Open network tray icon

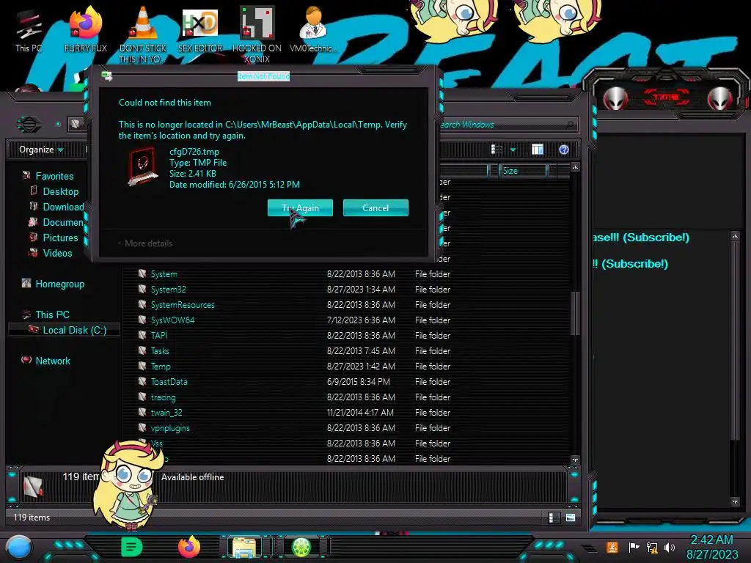pyautogui.click(x=652, y=547)
